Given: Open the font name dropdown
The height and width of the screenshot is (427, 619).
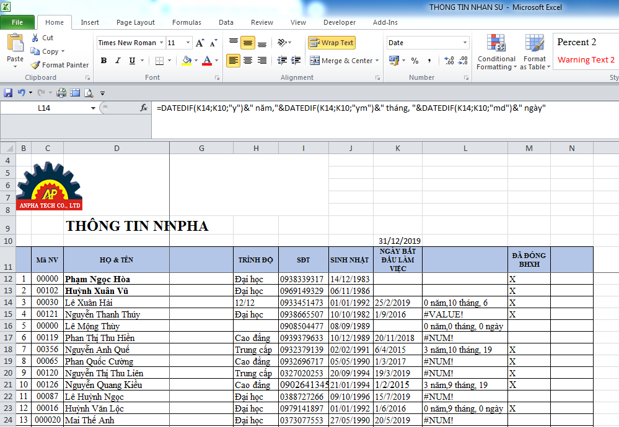Looking at the screenshot, I should (162, 43).
